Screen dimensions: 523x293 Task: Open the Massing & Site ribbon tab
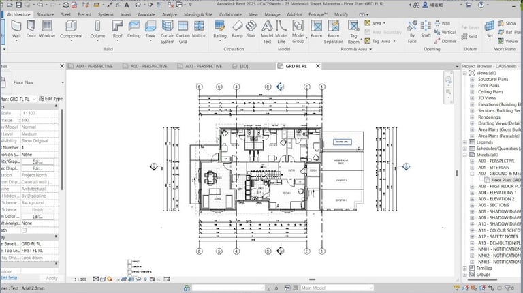[198, 14]
